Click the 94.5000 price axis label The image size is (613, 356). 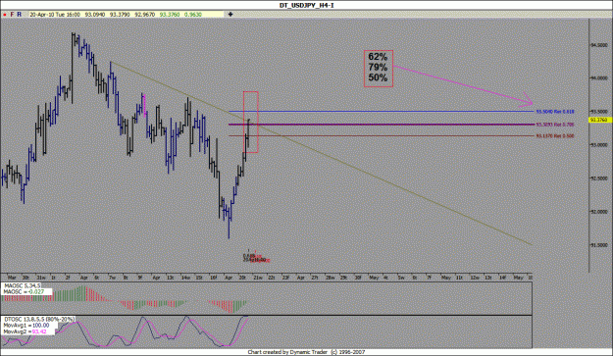[599, 45]
